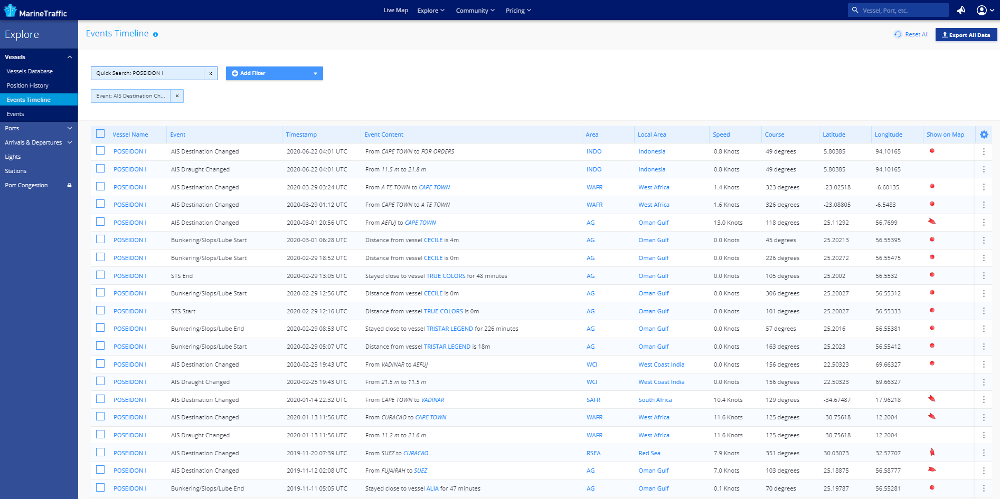Open Events item in sidebar
Screen dimensions: 1000x499
15,114
